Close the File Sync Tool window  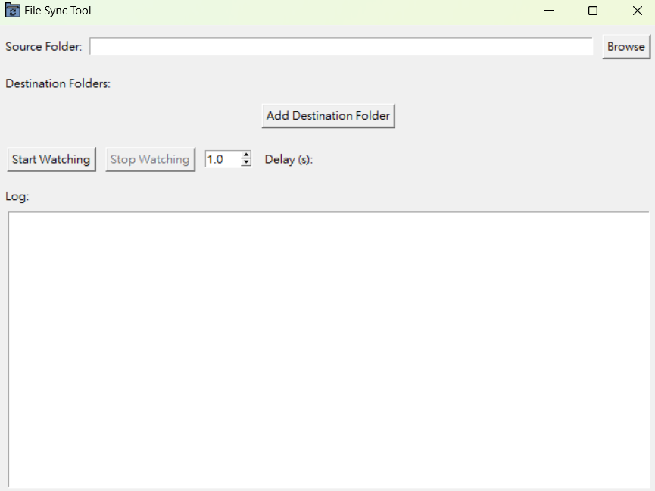point(637,11)
